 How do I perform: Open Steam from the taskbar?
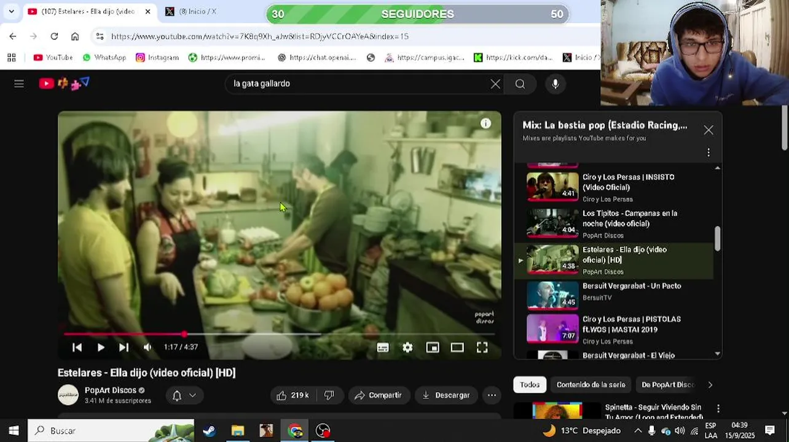[209, 431]
